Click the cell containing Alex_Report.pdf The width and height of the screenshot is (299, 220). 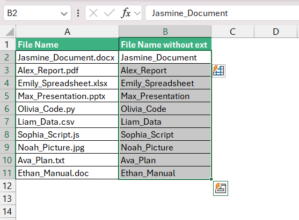[67, 70]
